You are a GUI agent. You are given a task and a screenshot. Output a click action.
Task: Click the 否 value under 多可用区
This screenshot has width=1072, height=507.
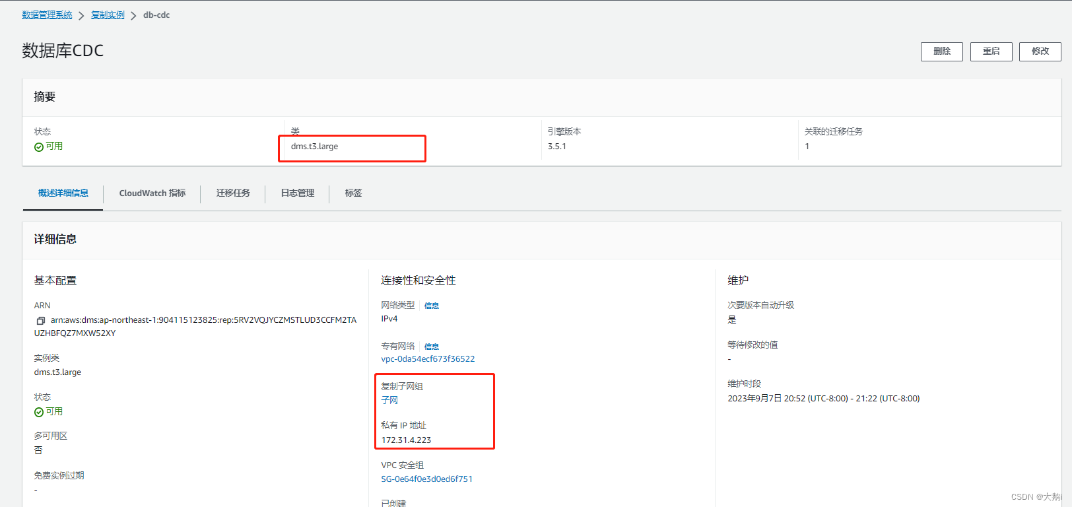[x=38, y=450]
